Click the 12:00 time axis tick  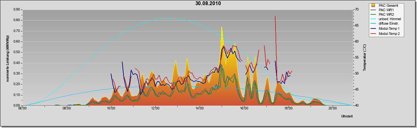(155, 108)
